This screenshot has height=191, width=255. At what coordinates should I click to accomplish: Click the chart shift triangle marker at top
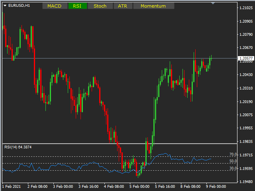213,3
